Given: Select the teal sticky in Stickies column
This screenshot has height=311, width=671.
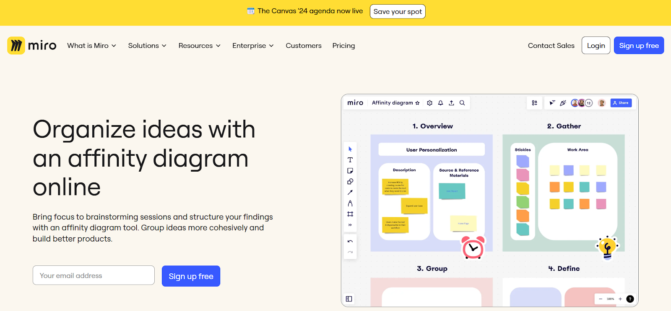Looking at the screenshot, I should point(523,229).
